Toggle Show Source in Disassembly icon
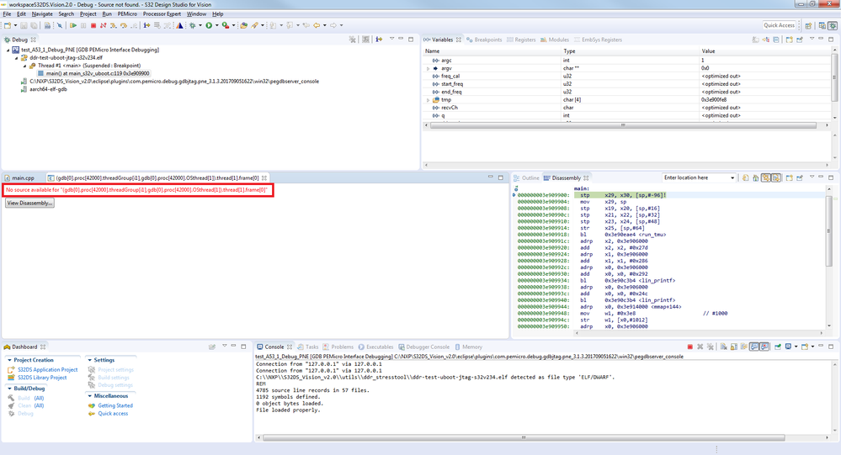Viewport: 841px width, 455px height. pyautogui.click(x=776, y=178)
